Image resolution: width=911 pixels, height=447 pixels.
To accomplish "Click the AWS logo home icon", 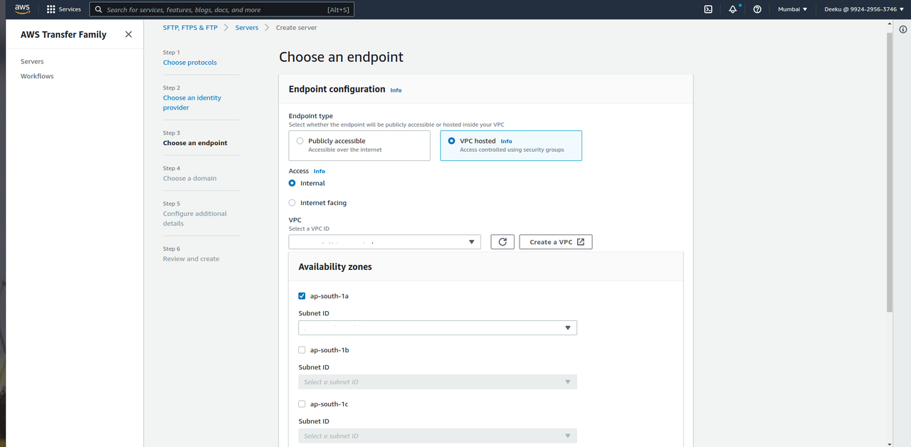I will pyautogui.click(x=22, y=9).
